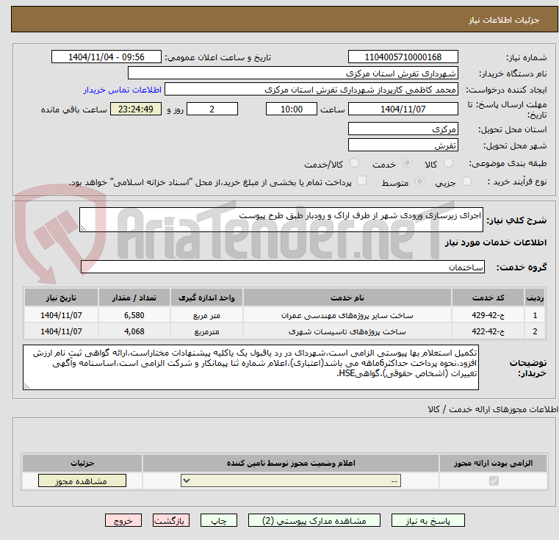559x540 pixels.
Task: Click the requester field محمد کاظمی
Action: click(x=311, y=90)
